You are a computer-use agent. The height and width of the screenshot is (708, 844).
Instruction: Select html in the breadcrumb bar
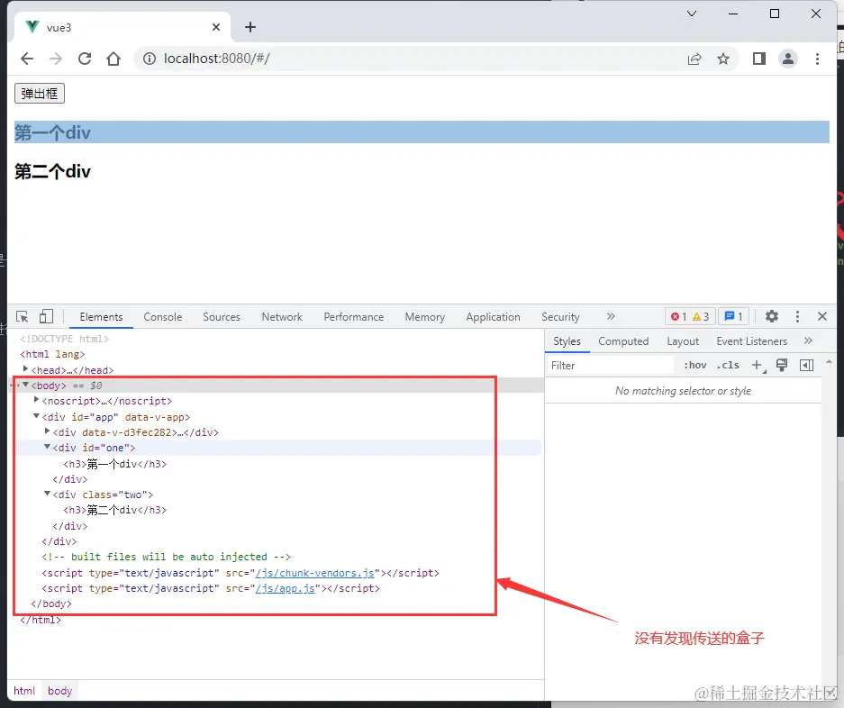click(x=24, y=691)
